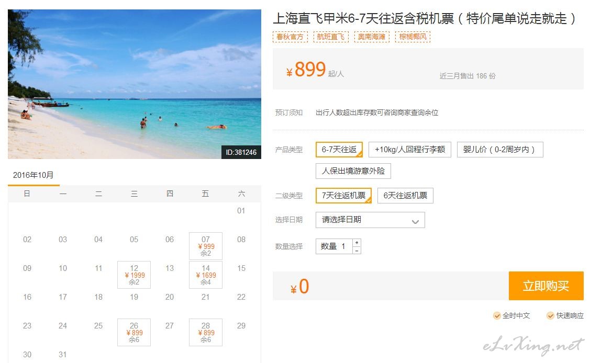The width and height of the screenshot is (590, 363).
Task: Click the ¥0 total price
Action: pos(299,286)
